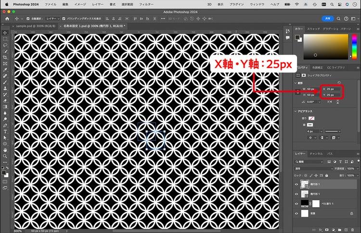
Task: Click the blue 共有 share button
Action: 328,19
